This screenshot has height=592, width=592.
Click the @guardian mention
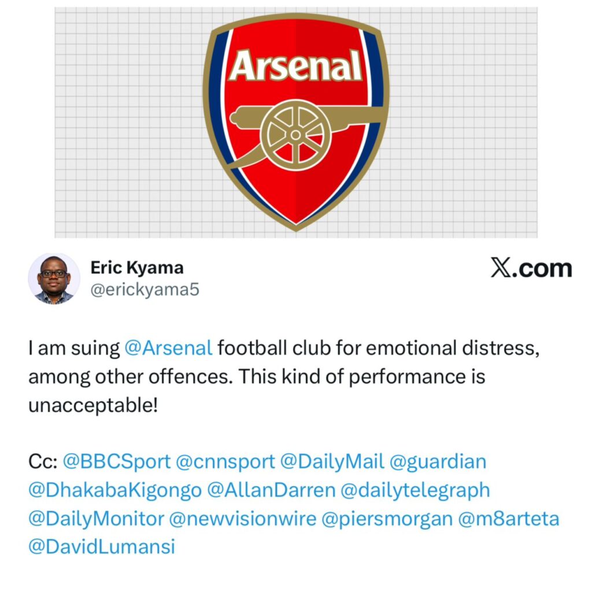pyautogui.click(x=438, y=462)
